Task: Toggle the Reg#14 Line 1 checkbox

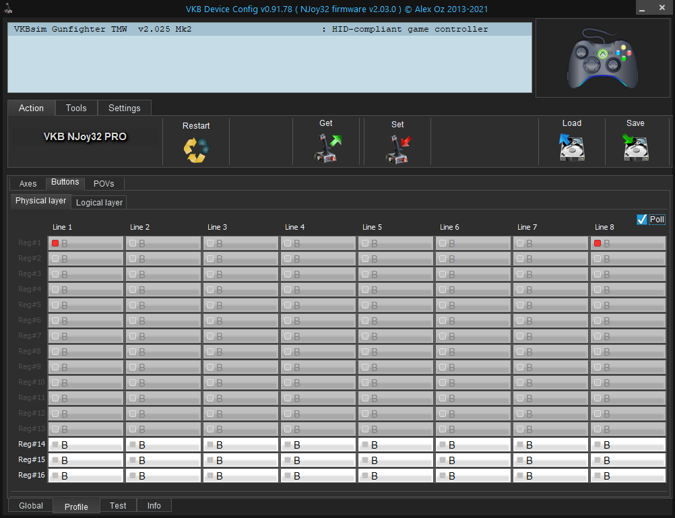Action: [x=55, y=445]
